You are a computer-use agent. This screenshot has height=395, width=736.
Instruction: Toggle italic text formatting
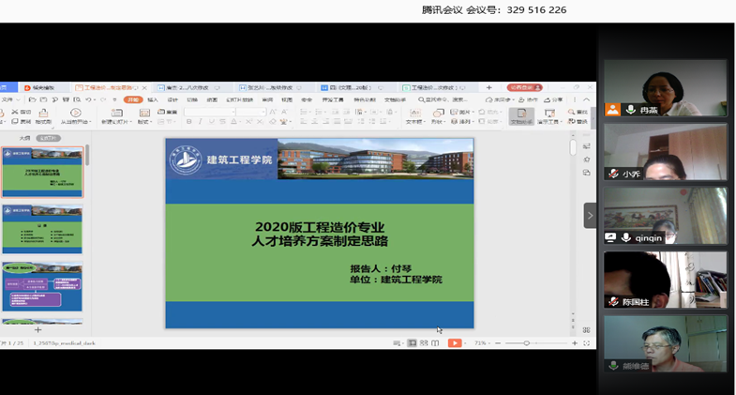click(x=200, y=122)
